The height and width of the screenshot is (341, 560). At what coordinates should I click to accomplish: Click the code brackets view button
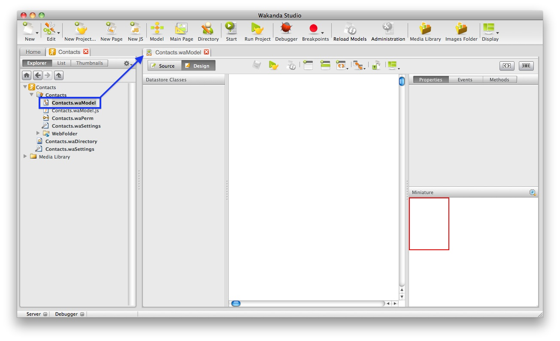click(507, 66)
